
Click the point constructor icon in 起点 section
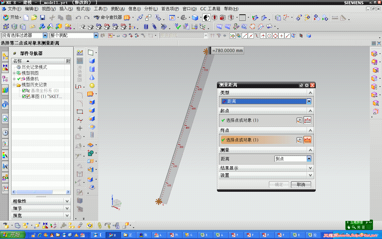(299, 120)
